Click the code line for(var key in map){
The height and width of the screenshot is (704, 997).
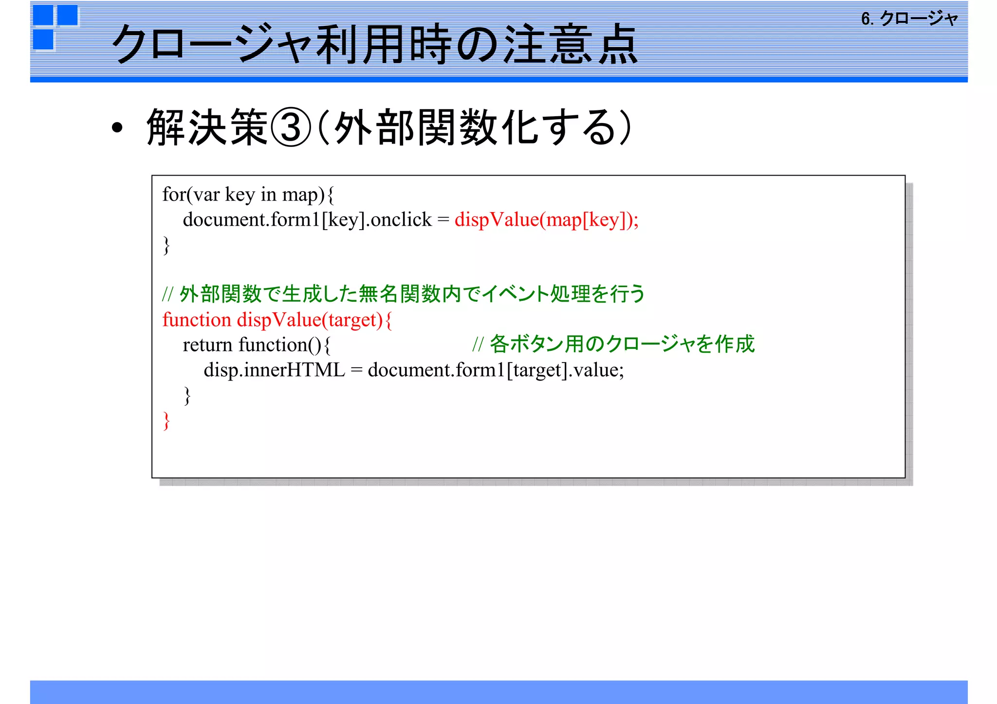248,195
